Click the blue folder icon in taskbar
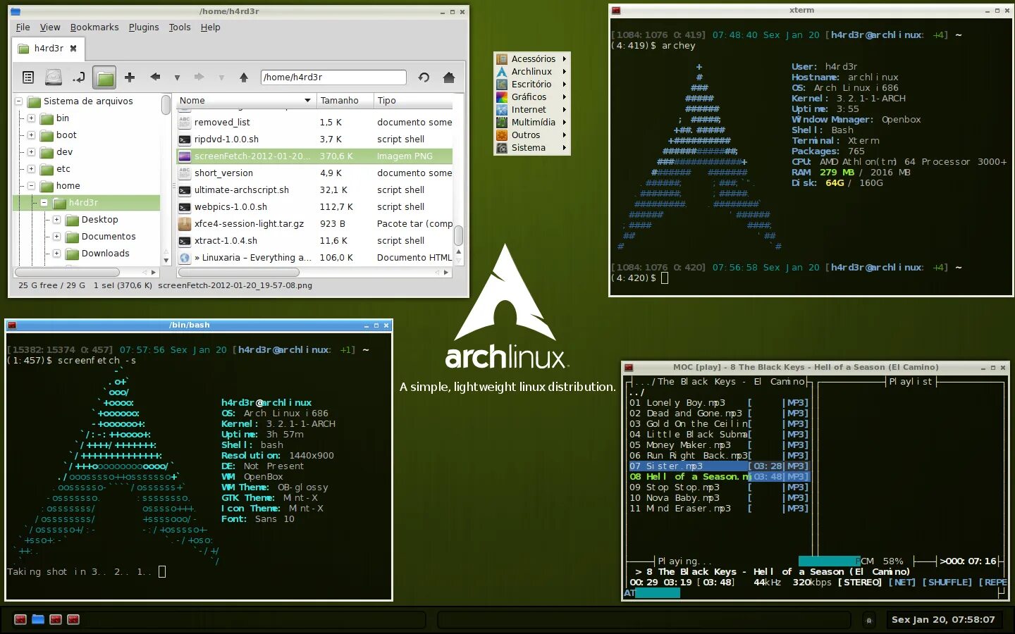1015x634 pixels. (x=38, y=619)
